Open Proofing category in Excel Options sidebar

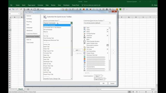[x=29, y=22]
